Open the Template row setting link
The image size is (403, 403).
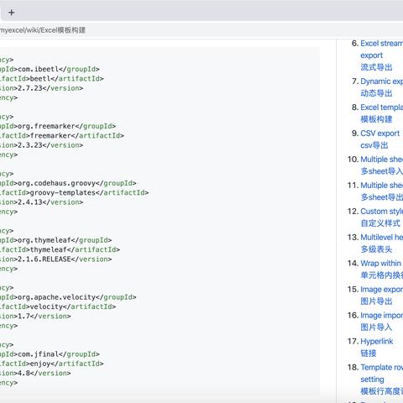coord(382,373)
